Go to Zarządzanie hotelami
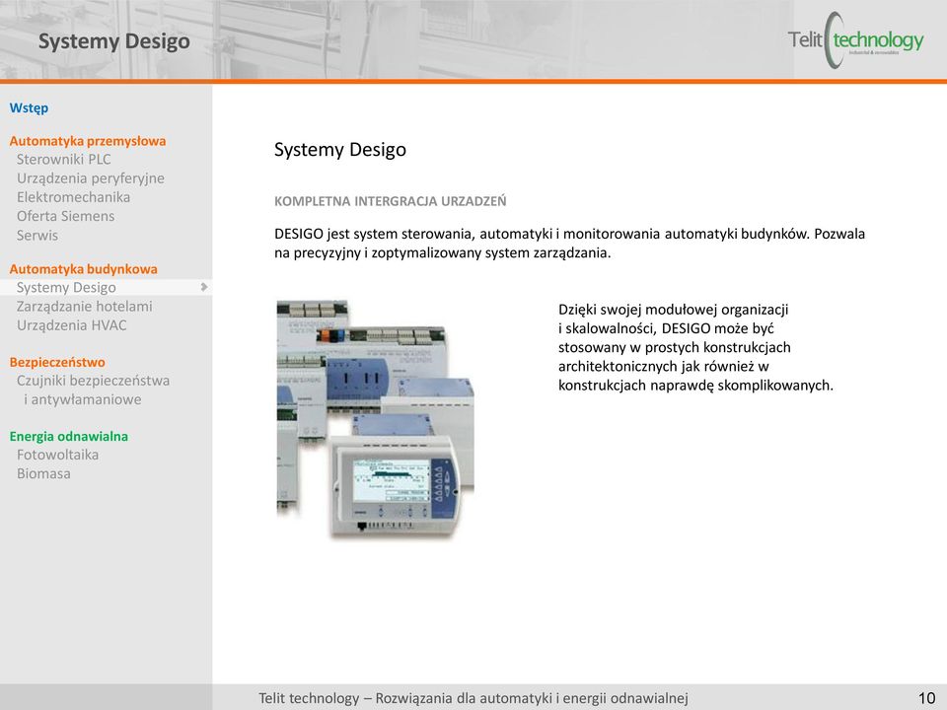 pos(85,307)
